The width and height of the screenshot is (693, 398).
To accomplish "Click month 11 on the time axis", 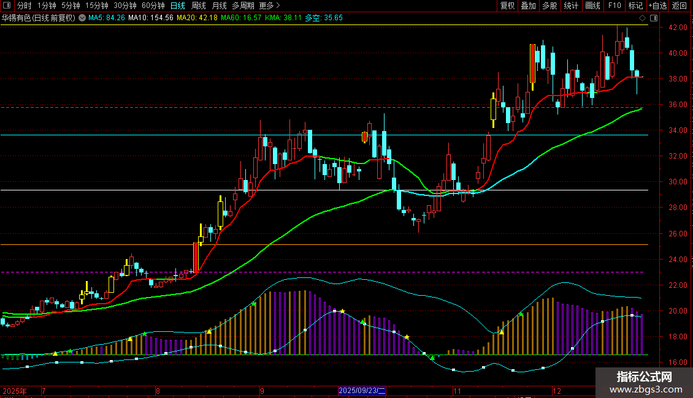I will (457, 391).
